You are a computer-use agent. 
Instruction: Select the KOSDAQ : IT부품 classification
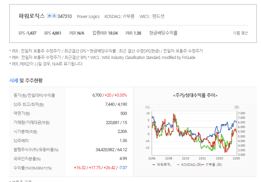click(119, 16)
